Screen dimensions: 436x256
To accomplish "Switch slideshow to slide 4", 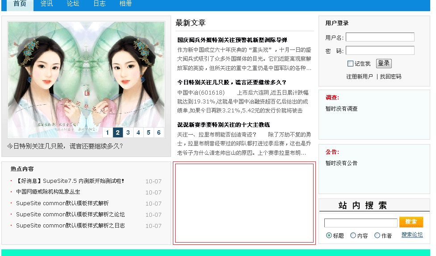I will (x=138, y=132).
